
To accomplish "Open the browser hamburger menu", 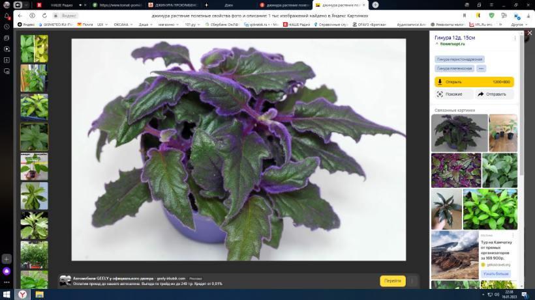I will pos(491,5).
